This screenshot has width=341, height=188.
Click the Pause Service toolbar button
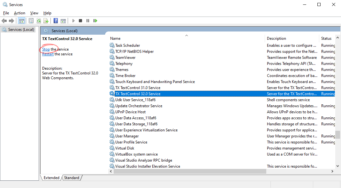coord(88,21)
